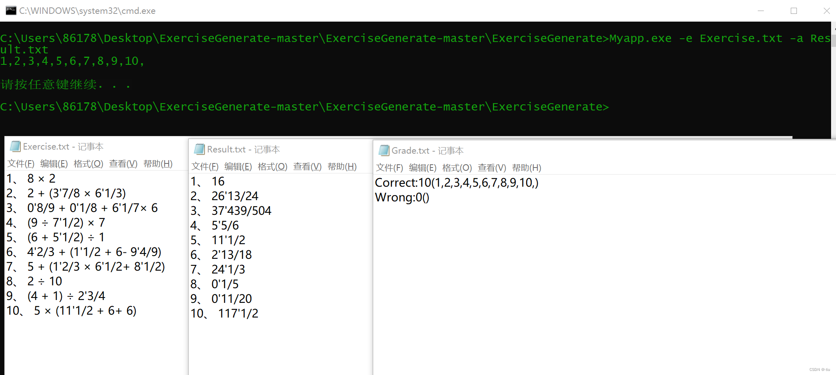Click exercise line '0'8/9 + 0'1/8 + 6'1/7× 6'
The height and width of the screenshot is (375, 836).
pyautogui.click(x=92, y=208)
